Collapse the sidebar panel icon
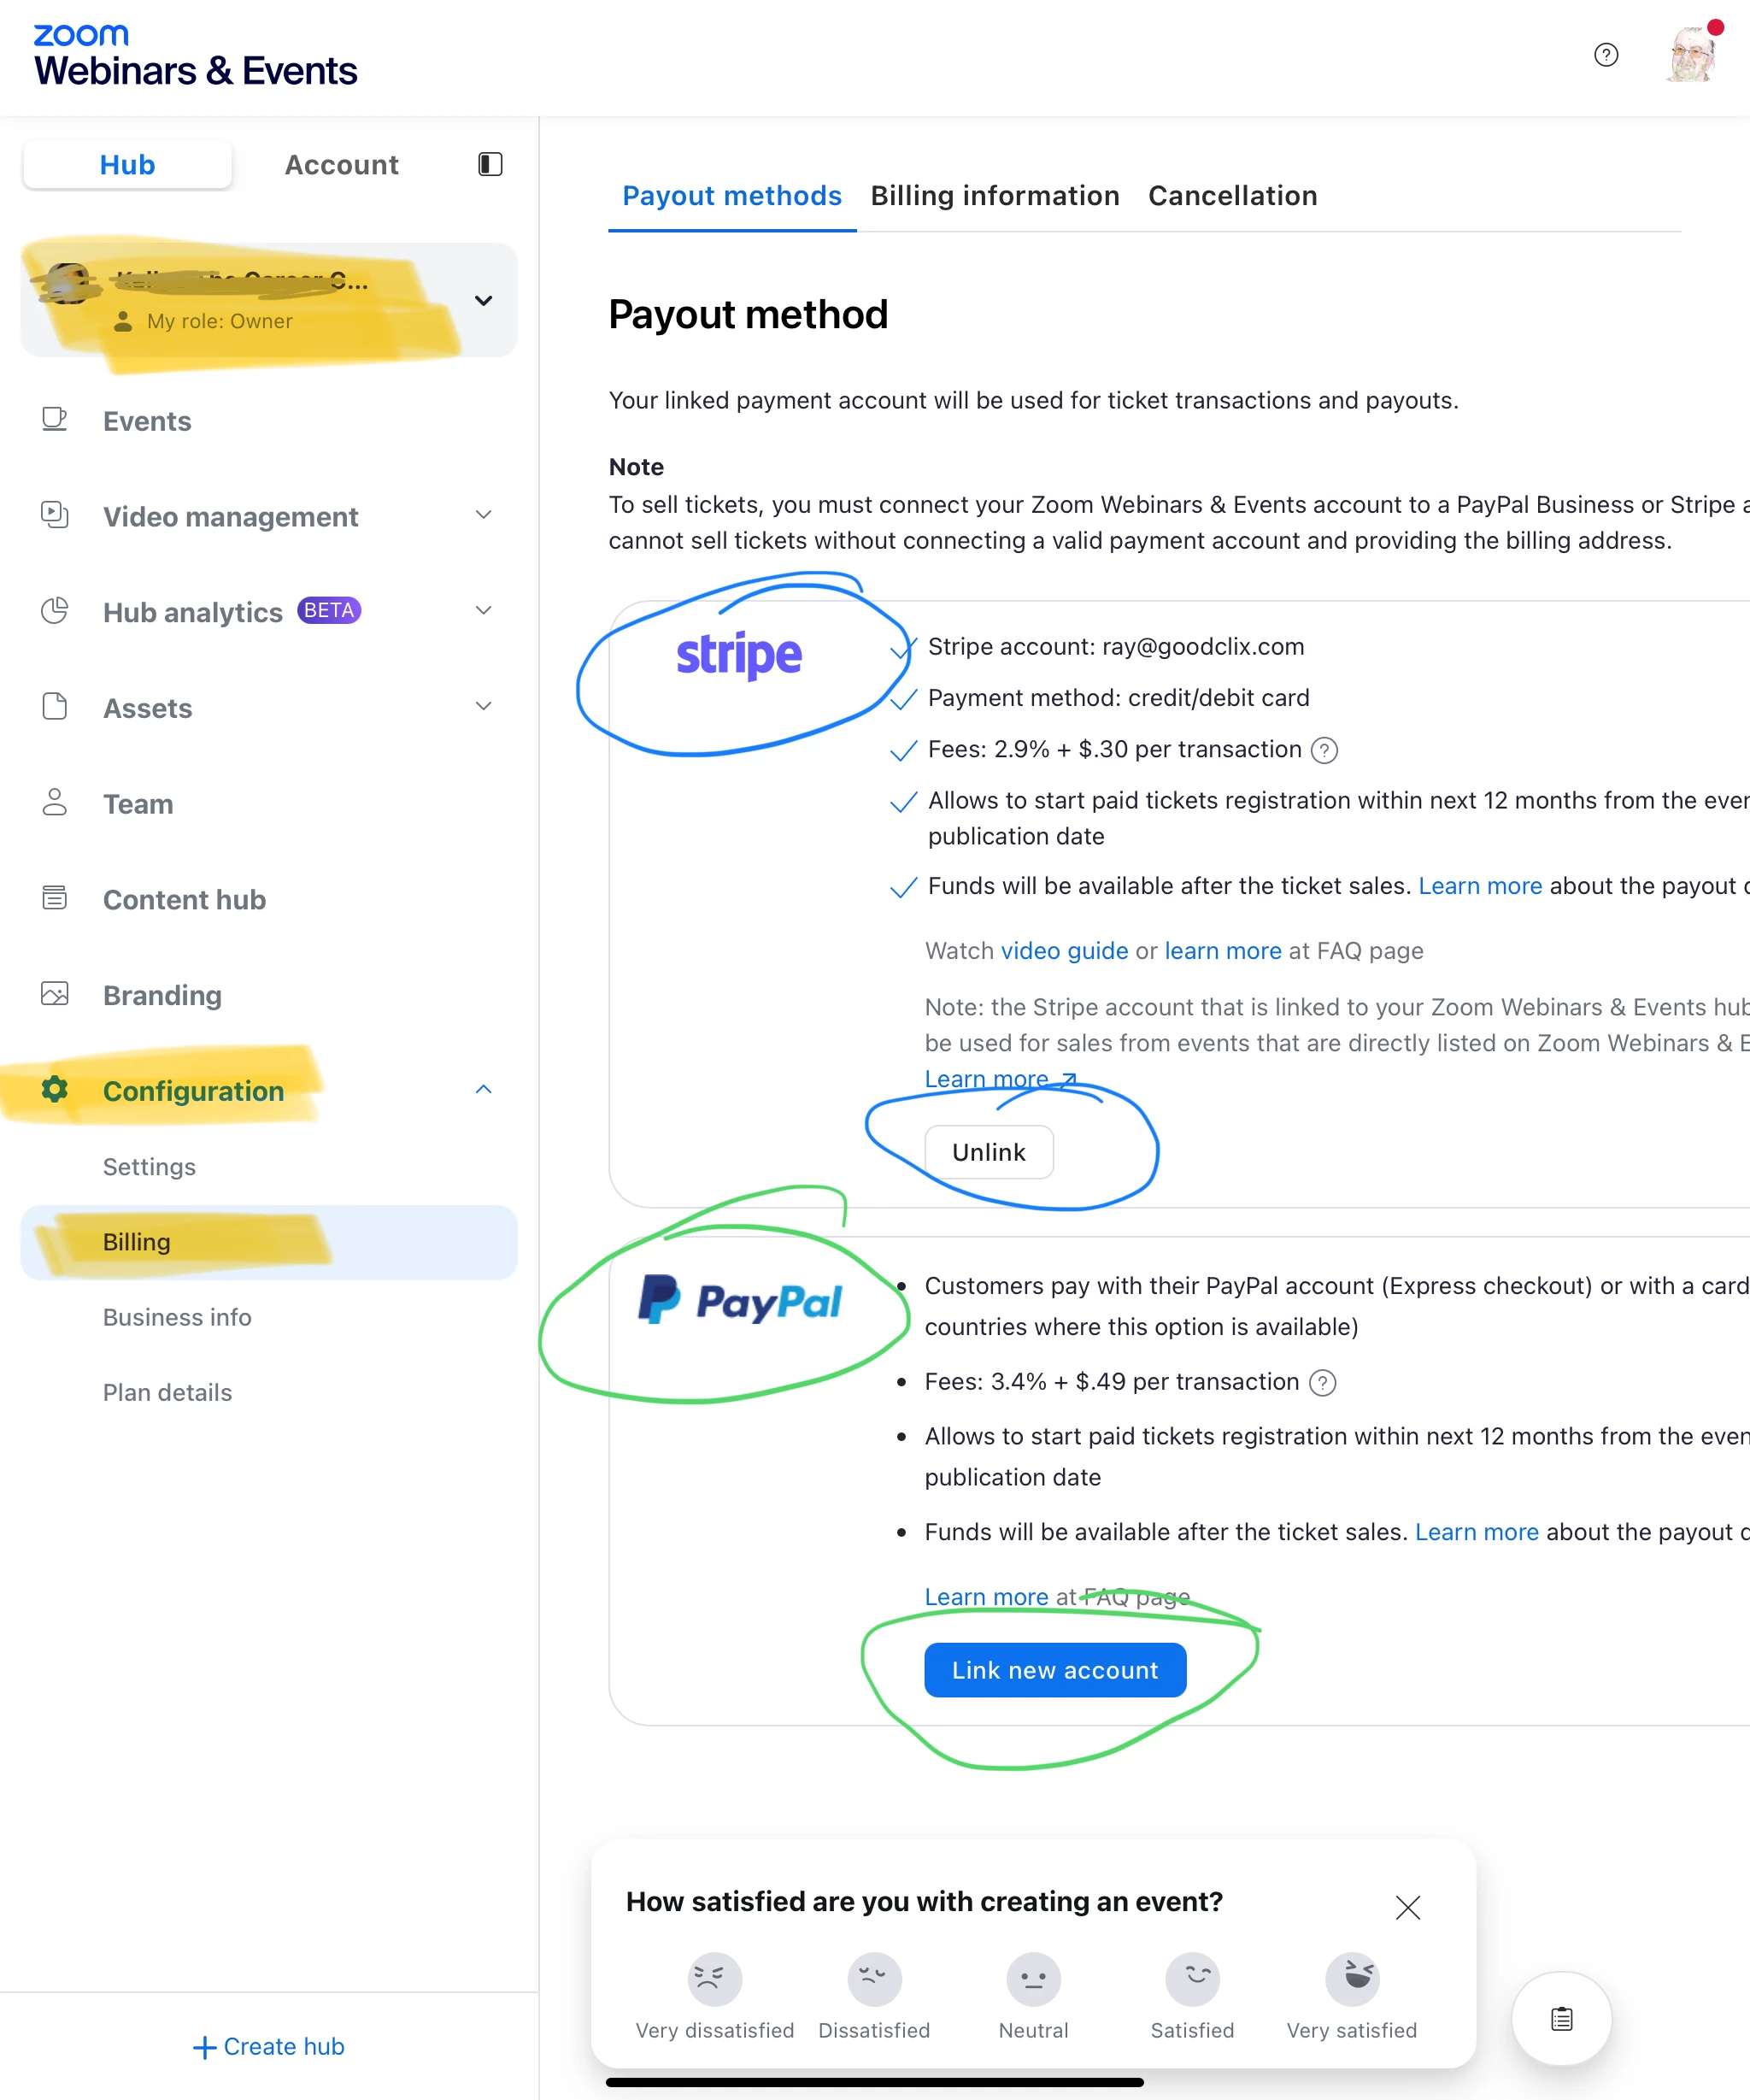The height and width of the screenshot is (2100, 1750). (490, 164)
